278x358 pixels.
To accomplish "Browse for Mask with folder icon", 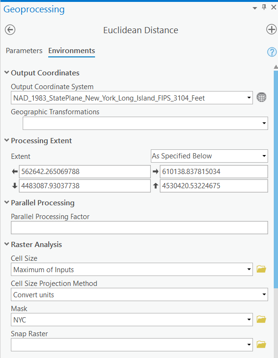I will pos(261,320).
